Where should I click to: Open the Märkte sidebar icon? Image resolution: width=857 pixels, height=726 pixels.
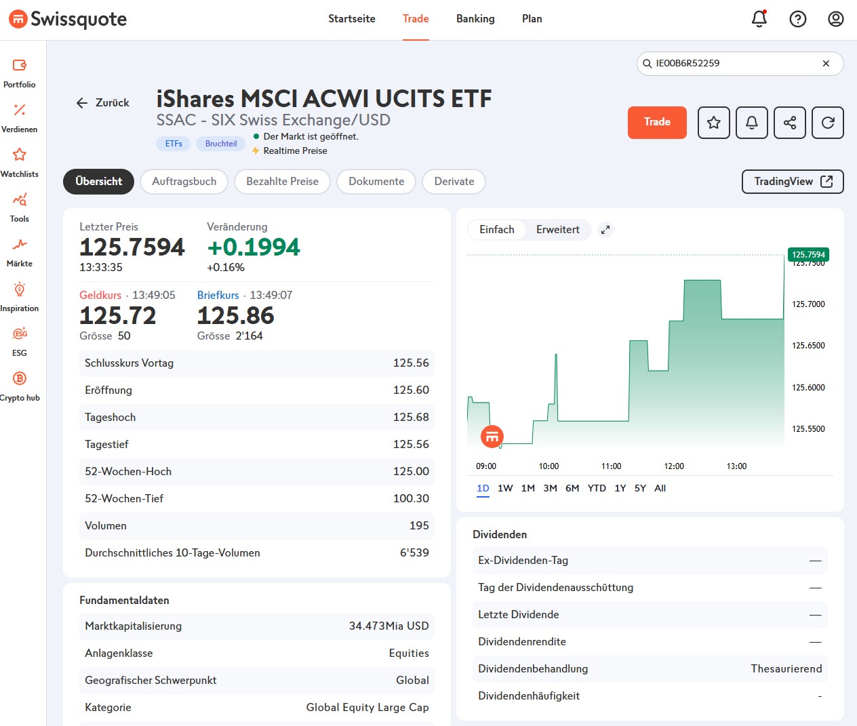pyautogui.click(x=20, y=244)
